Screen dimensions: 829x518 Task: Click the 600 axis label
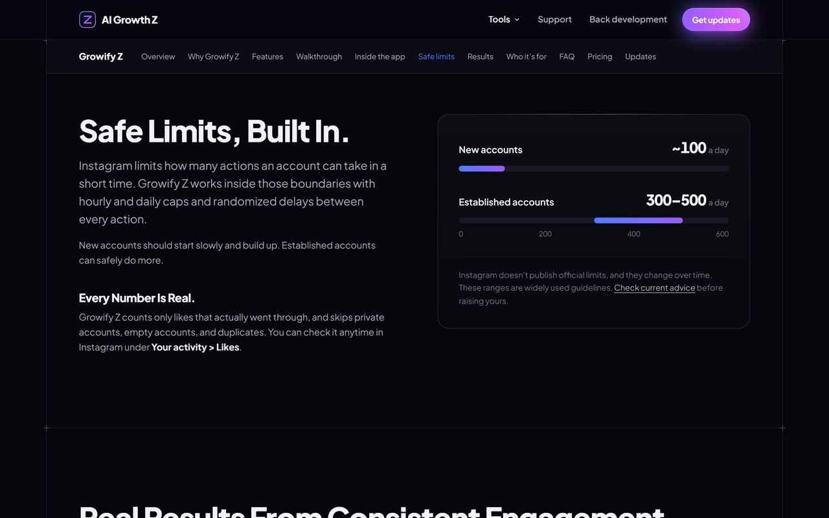tap(722, 234)
